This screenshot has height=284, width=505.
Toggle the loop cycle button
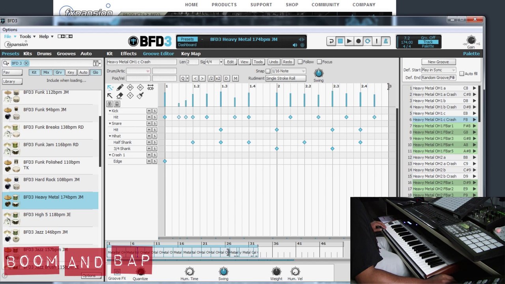(368, 41)
